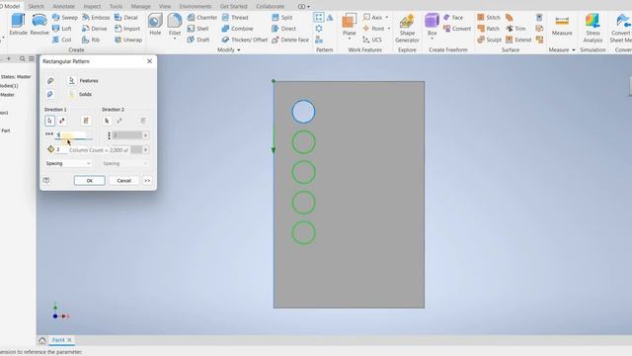Expand Direction 2 spacing value arrow

pos(145,149)
